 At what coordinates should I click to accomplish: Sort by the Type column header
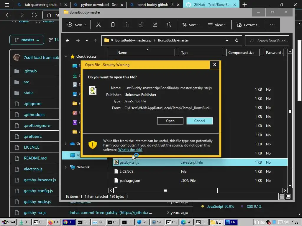point(201,52)
